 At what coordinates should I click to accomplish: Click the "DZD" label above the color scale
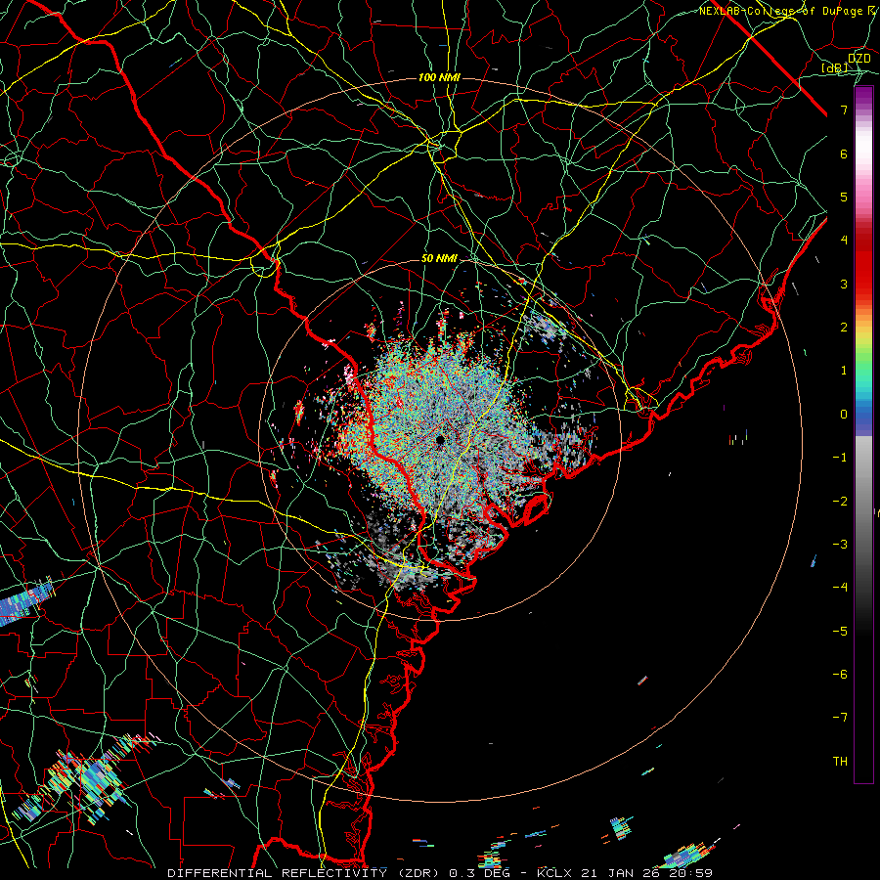pos(858,59)
